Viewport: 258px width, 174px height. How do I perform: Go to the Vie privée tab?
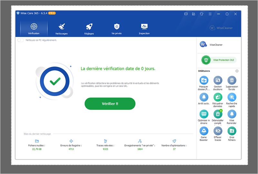[116, 29]
